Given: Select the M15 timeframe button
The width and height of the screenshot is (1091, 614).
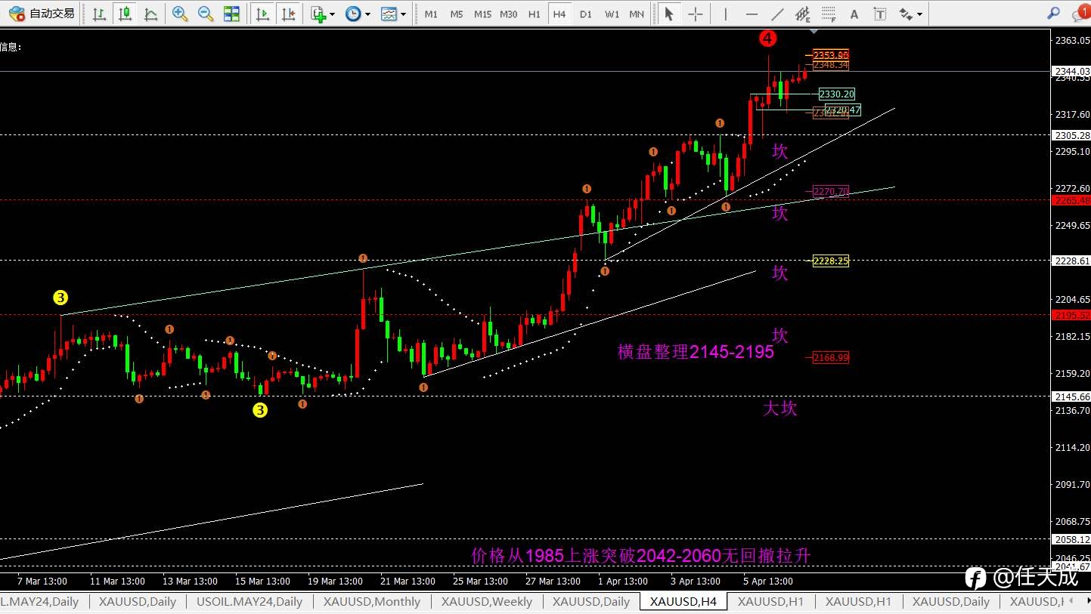Looking at the screenshot, I should 482,14.
